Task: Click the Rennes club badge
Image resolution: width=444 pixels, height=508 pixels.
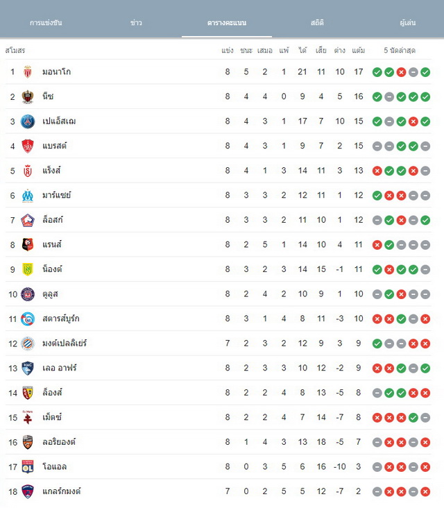Action: point(28,244)
